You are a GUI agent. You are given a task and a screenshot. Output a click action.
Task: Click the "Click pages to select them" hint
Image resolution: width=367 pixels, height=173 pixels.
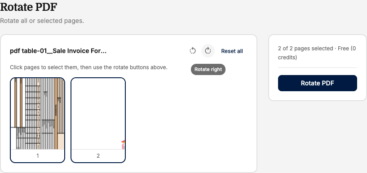88,67
